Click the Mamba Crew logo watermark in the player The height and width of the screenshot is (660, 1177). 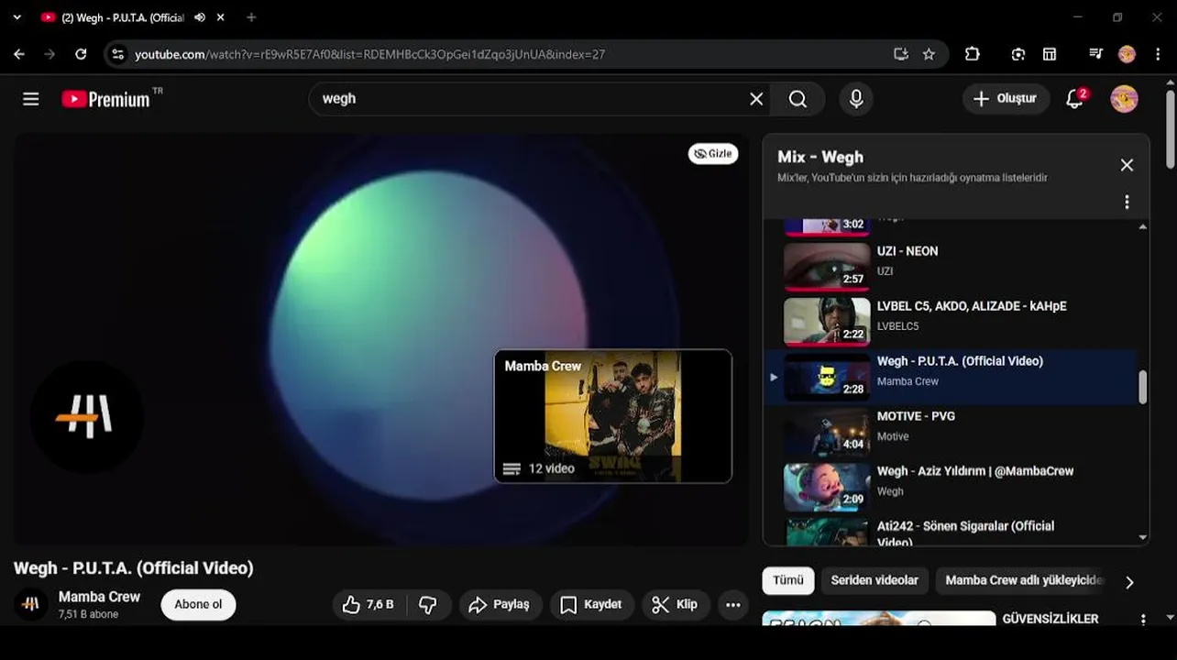click(x=86, y=417)
